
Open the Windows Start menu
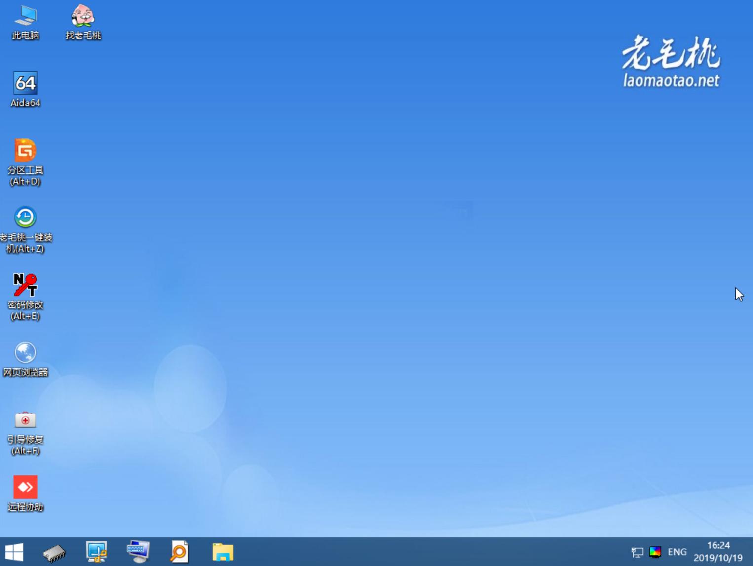pos(13,552)
